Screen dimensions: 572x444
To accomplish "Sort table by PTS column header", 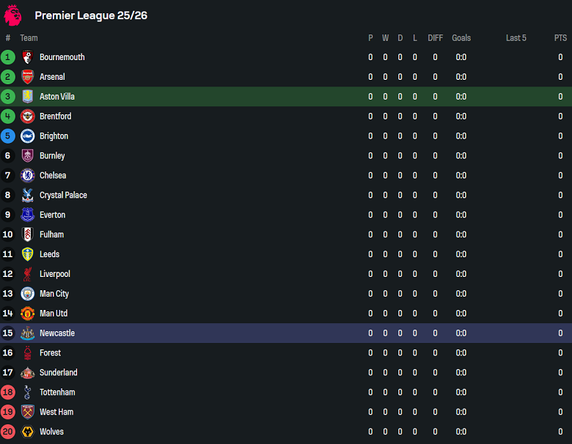I will pos(560,38).
